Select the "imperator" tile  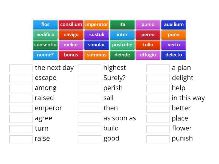click(97, 25)
